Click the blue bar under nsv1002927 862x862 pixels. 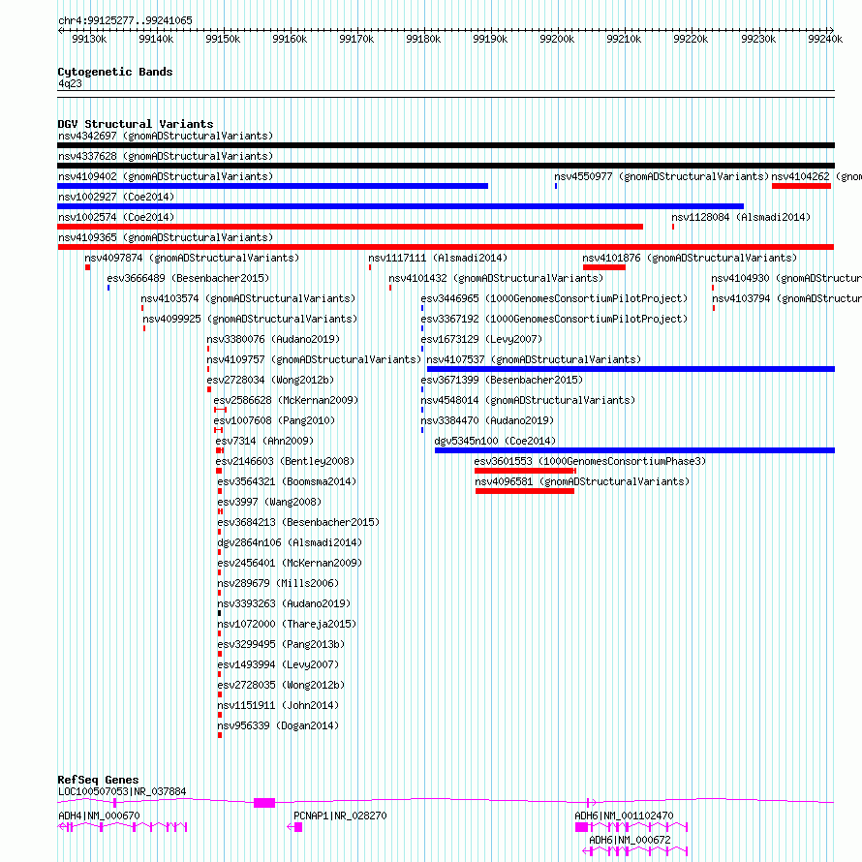(x=400, y=206)
